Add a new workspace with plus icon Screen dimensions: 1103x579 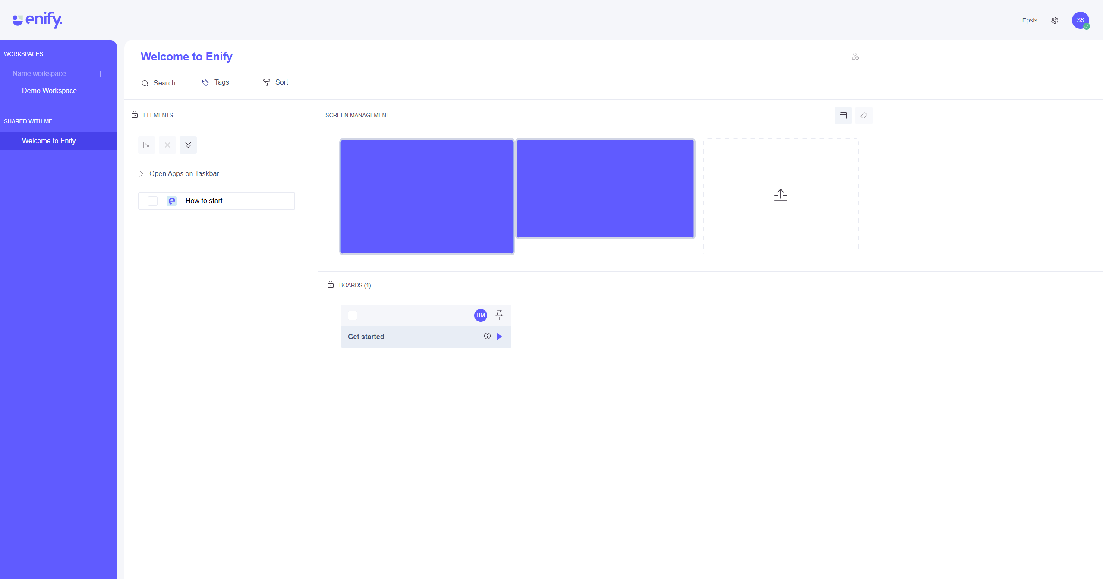[x=100, y=74]
